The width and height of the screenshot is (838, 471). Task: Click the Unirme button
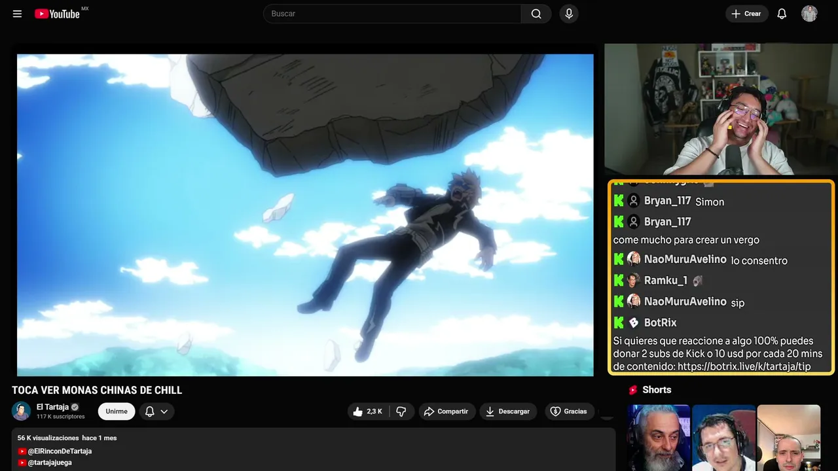pos(117,411)
